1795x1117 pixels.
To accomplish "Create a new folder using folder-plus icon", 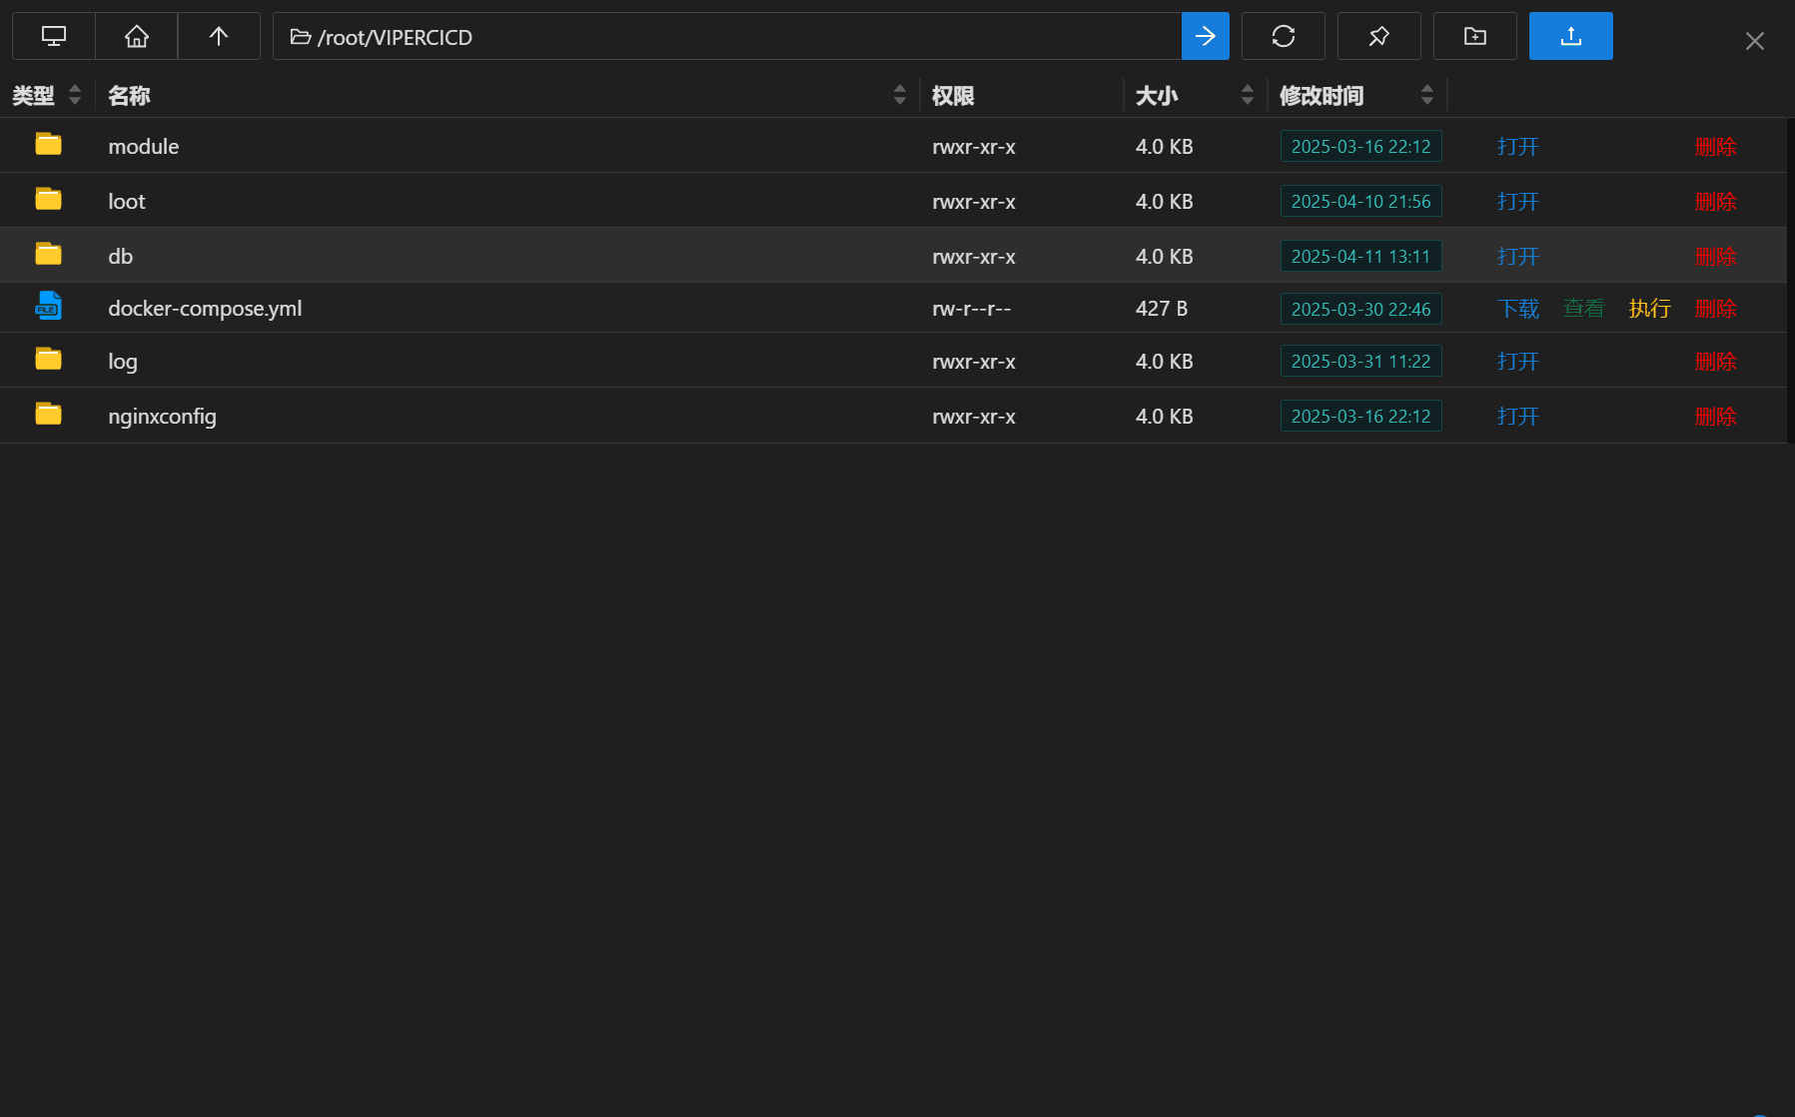I will pyautogui.click(x=1474, y=36).
